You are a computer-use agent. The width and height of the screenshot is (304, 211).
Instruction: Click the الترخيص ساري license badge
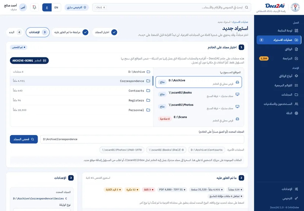click(x=77, y=7)
